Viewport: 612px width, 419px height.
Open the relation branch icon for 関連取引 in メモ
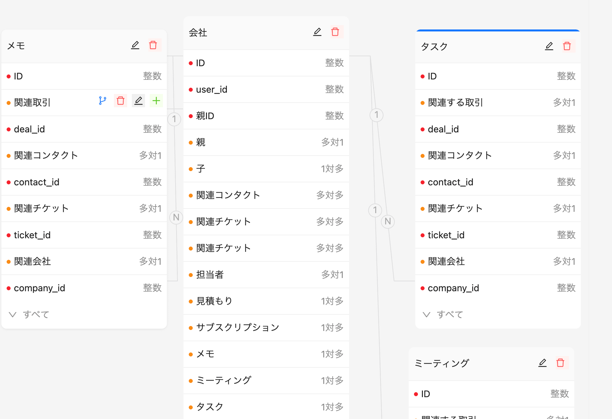[103, 101]
